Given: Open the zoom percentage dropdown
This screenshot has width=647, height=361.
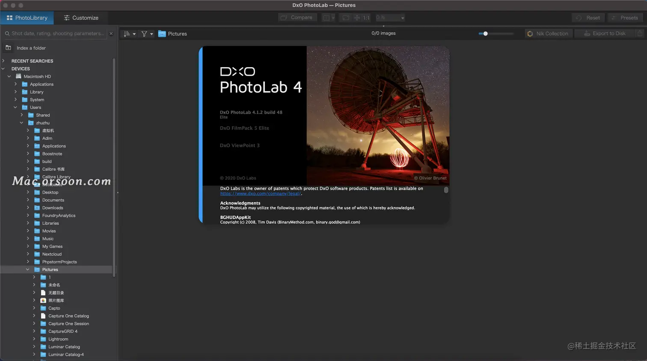Looking at the screenshot, I should (390, 18).
